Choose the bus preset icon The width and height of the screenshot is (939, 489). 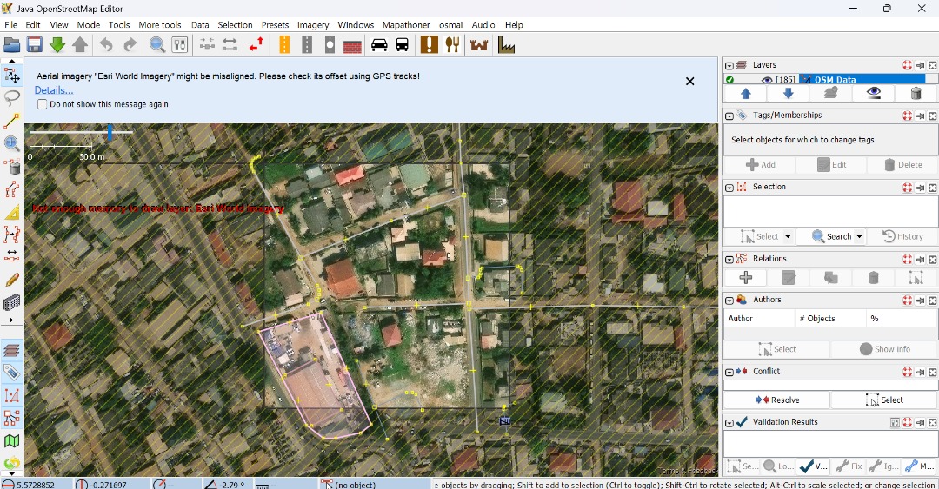402,45
